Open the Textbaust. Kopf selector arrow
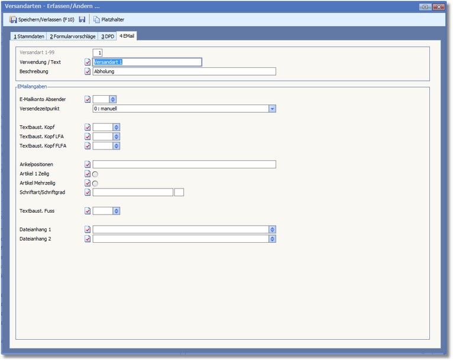This screenshot has height=361, width=453. point(117,127)
